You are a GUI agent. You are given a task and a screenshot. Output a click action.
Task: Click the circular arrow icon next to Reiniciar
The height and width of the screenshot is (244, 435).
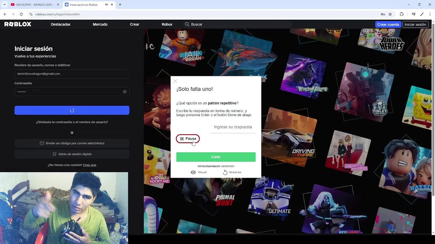[225, 172]
